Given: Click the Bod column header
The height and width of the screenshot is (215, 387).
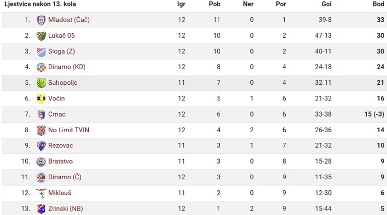Looking at the screenshot, I should 378,4.
